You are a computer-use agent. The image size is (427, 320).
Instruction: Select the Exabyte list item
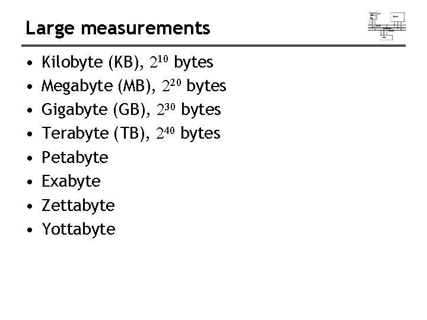coord(71,181)
